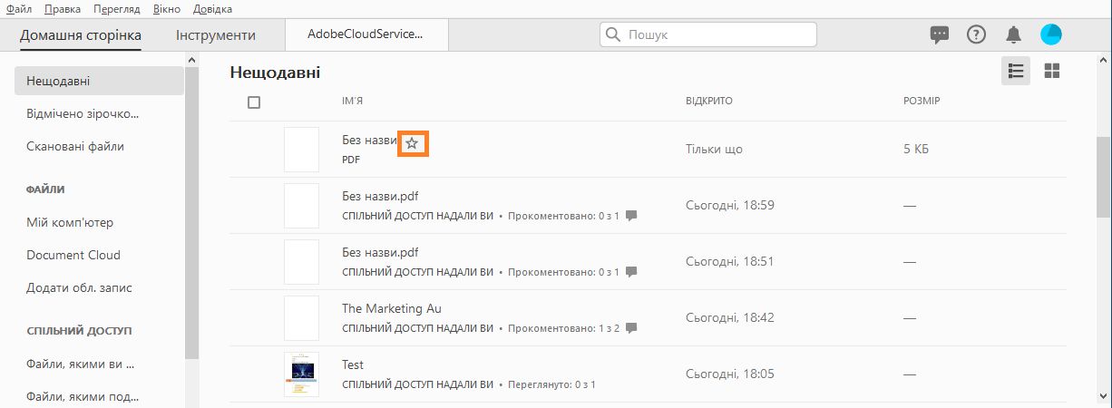Open the Довідка menu
This screenshot has width=1112, height=408.
click(x=212, y=9)
